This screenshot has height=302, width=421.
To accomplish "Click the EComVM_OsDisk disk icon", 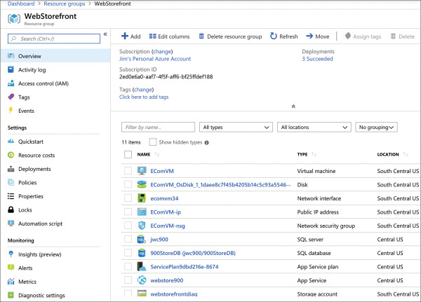I will 142,184.
